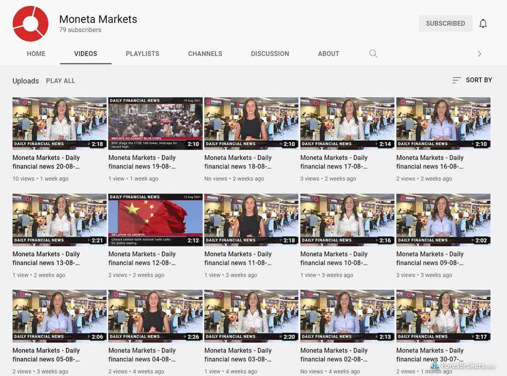
Task: Click title 'Daily financial news 10-08'
Action: tap(334, 258)
